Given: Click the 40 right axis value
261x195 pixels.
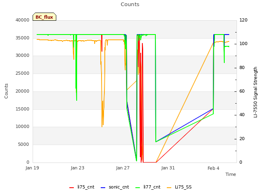Looking at the screenshot, I should point(242,115).
